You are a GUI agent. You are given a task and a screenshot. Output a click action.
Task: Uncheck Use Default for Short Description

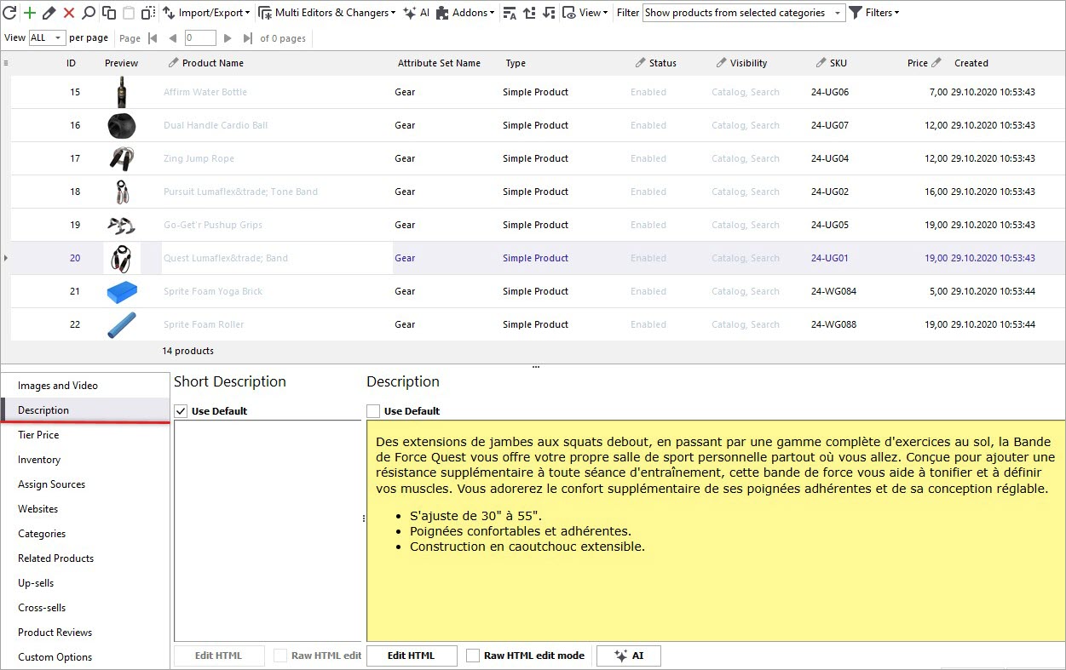[x=180, y=410]
